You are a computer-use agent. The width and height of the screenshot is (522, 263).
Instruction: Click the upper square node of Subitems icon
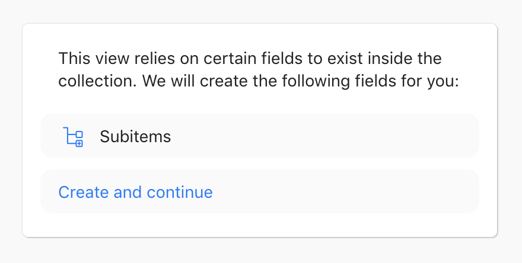tap(79, 134)
